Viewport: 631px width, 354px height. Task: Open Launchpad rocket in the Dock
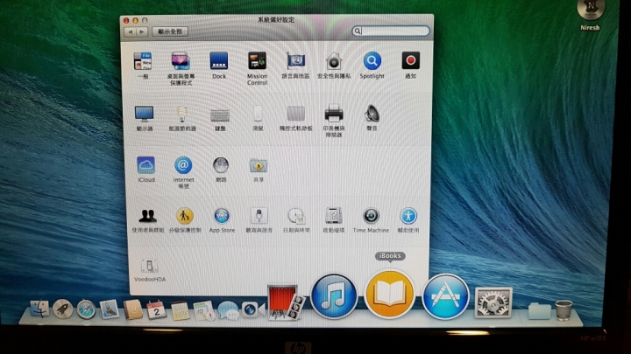pyautogui.click(x=63, y=309)
